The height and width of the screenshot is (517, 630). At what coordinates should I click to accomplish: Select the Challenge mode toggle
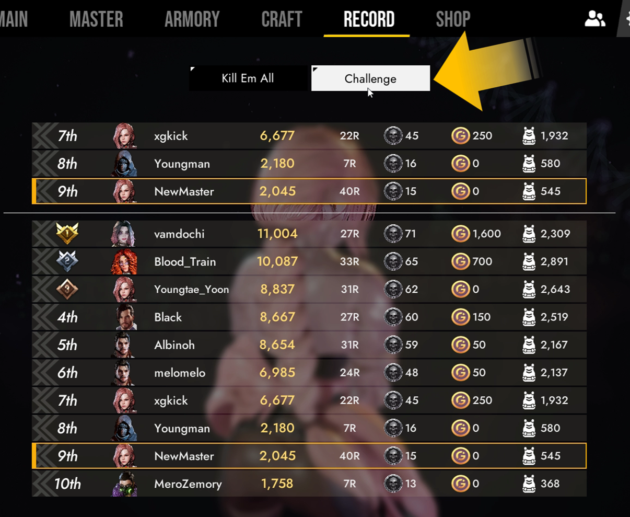click(x=370, y=78)
